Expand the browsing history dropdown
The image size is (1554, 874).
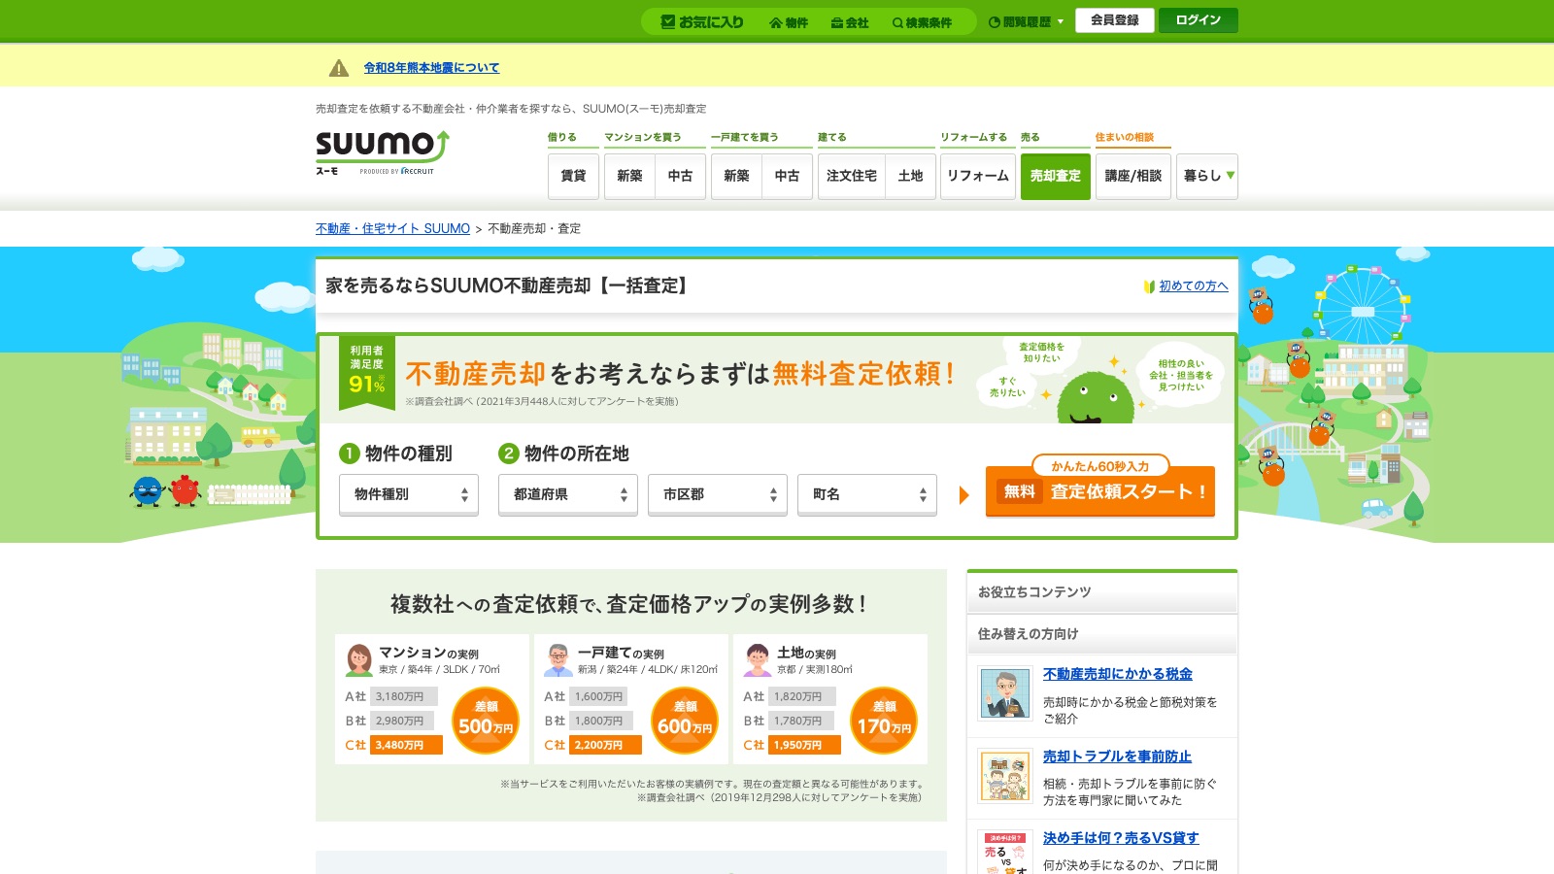pos(1026,21)
